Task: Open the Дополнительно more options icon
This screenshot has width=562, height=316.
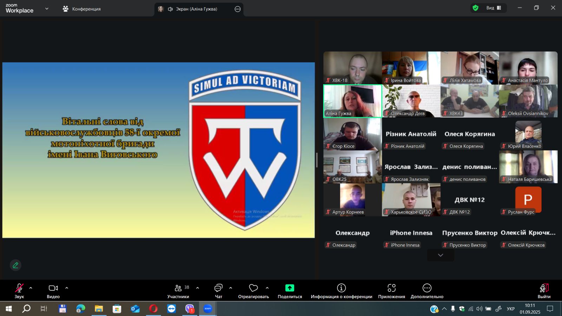Action: coord(427,288)
